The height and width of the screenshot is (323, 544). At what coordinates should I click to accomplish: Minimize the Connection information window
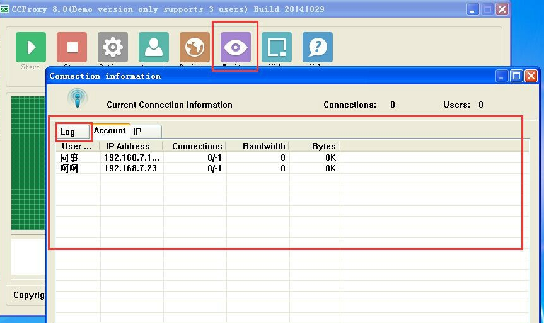pos(501,76)
